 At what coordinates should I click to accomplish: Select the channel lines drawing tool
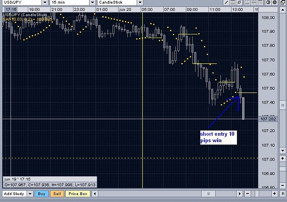click(x=233, y=2)
